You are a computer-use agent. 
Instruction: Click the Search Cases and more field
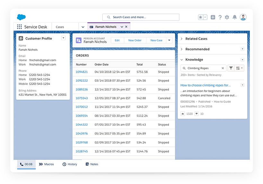[x=141, y=17]
